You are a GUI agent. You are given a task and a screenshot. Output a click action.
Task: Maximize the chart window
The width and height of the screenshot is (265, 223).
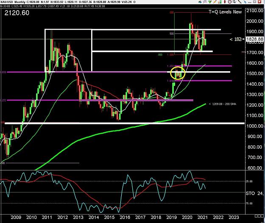coord(254,2)
